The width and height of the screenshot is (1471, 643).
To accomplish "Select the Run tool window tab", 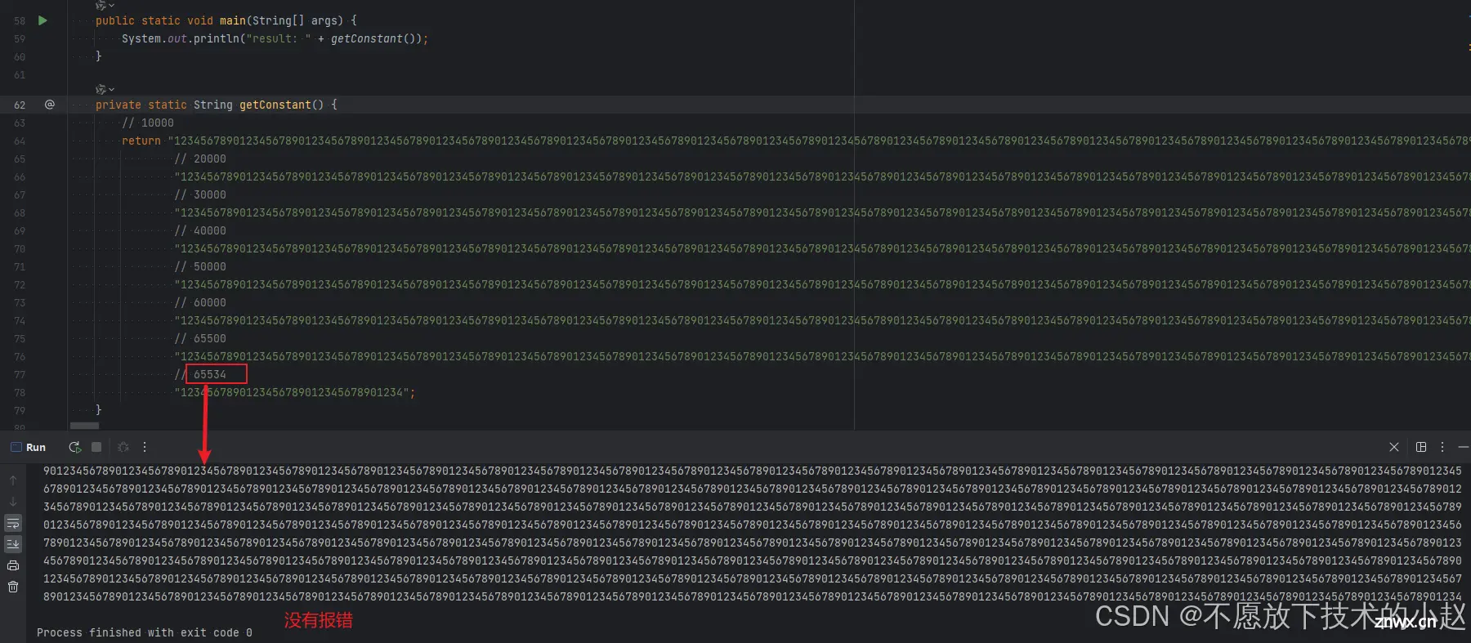I will [x=29, y=447].
